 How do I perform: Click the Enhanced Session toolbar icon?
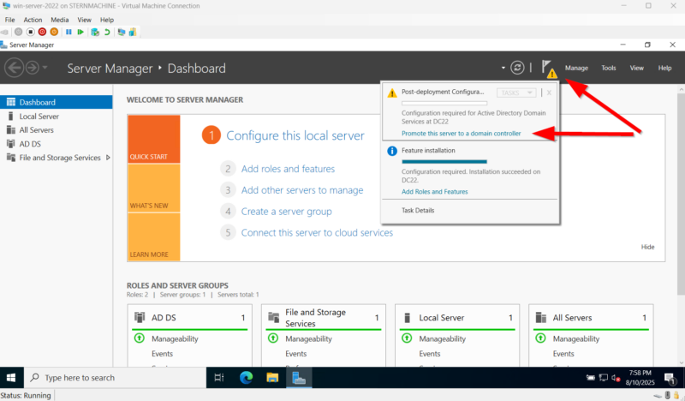122,32
